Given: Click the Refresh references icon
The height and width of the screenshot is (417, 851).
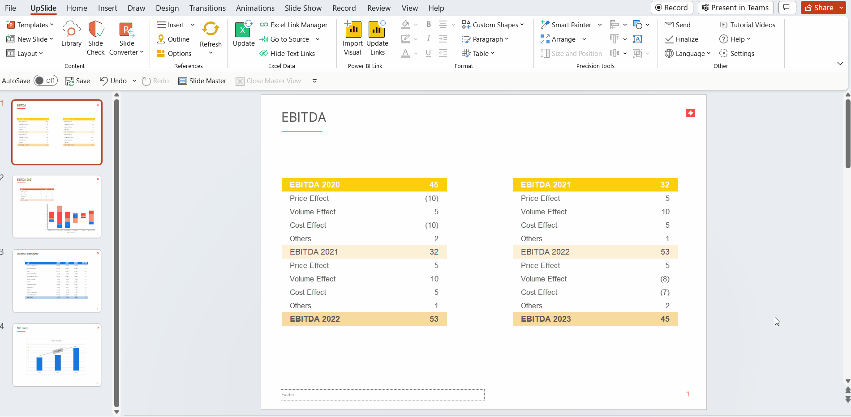Looking at the screenshot, I should 211,29.
